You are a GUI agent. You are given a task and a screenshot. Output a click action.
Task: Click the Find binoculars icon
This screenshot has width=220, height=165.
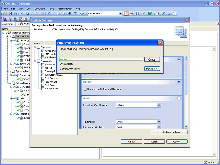(70, 14)
